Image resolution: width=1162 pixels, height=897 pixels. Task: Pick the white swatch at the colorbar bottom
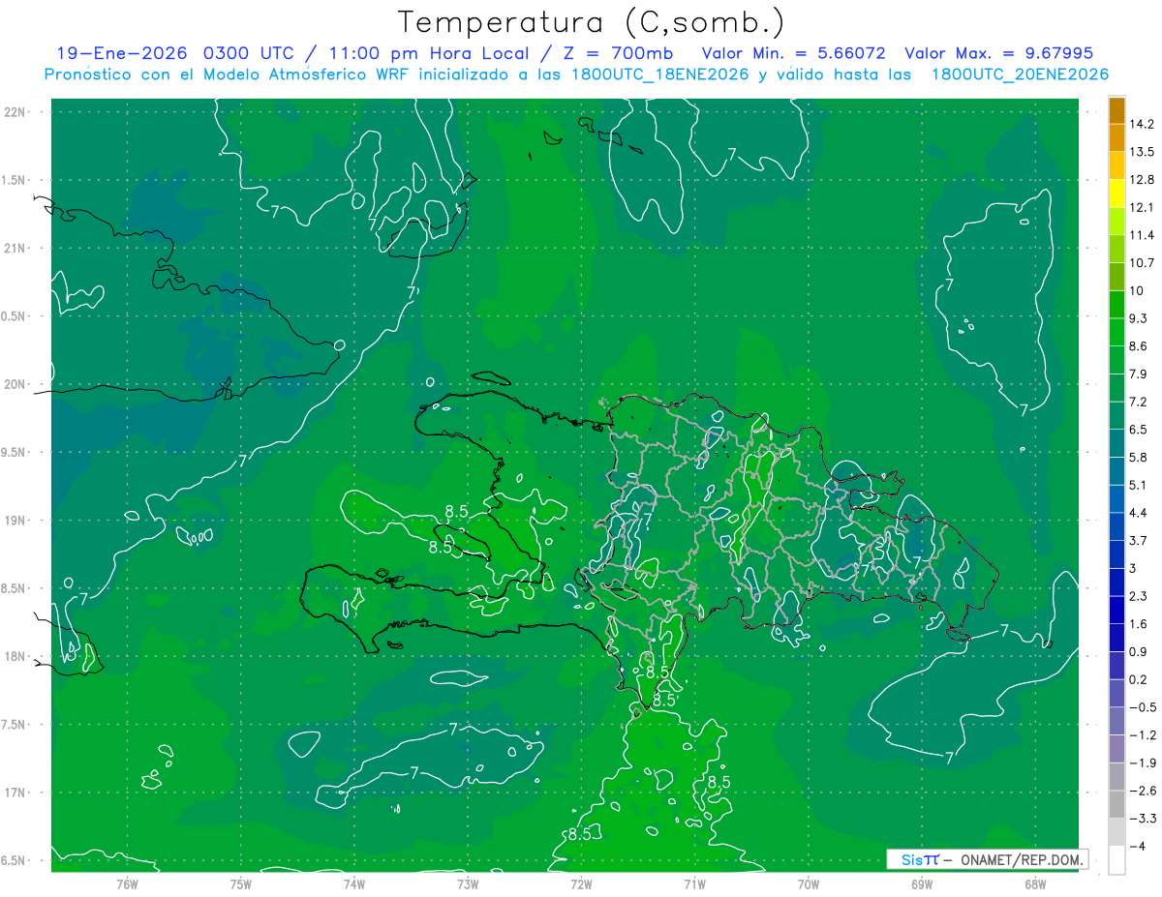1116,860
